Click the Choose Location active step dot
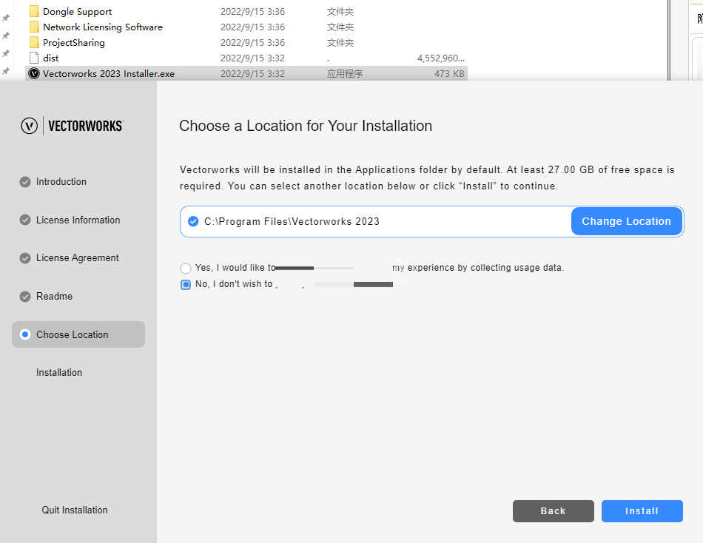This screenshot has height=543, width=703. 25,334
